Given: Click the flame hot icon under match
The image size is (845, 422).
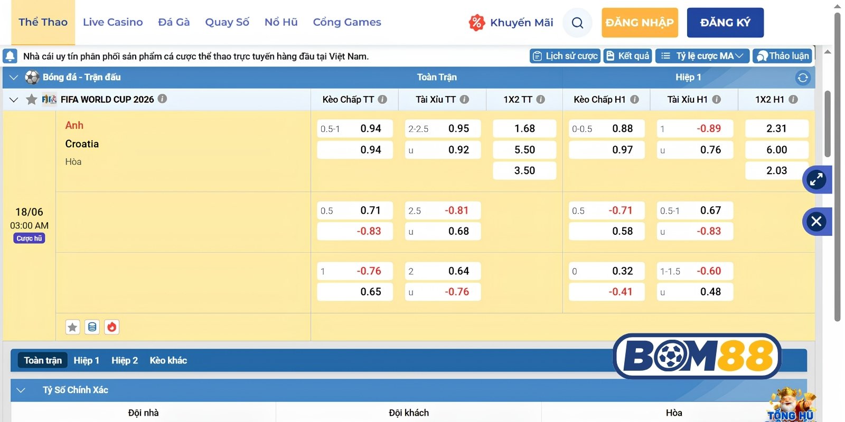Looking at the screenshot, I should click(x=111, y=327).
